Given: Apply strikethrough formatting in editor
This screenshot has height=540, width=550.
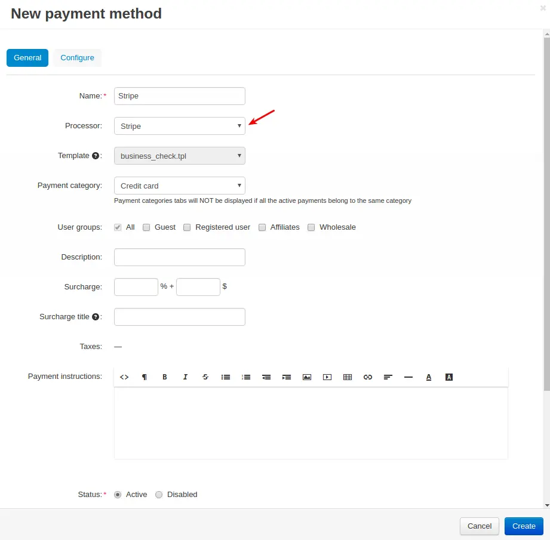Looking at the screenshot, I should pyautogui.click(x=205, y=377).
